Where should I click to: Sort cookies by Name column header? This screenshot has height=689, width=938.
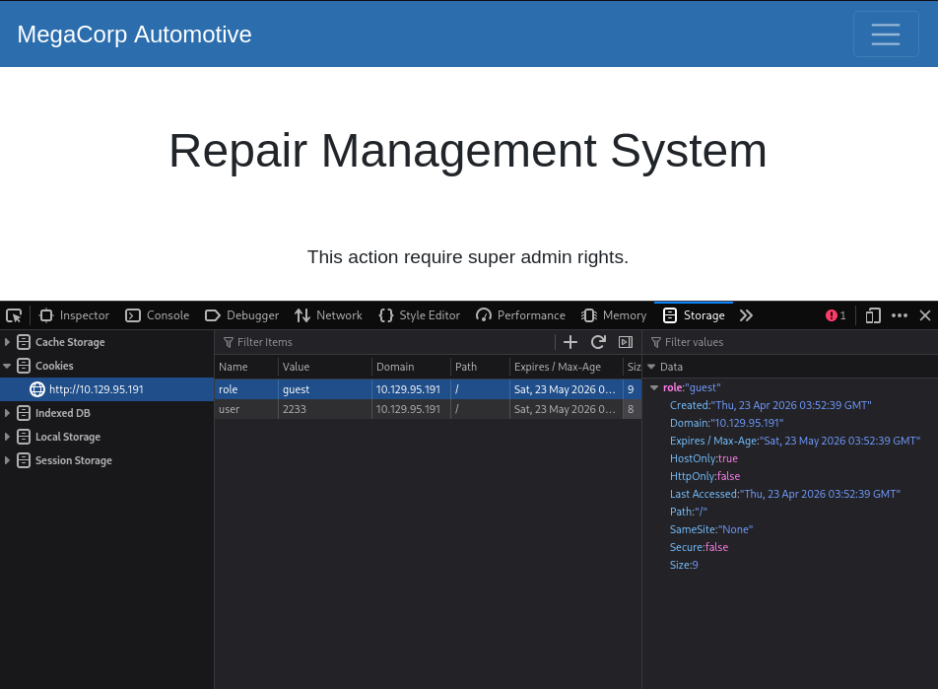click(246, 367)
